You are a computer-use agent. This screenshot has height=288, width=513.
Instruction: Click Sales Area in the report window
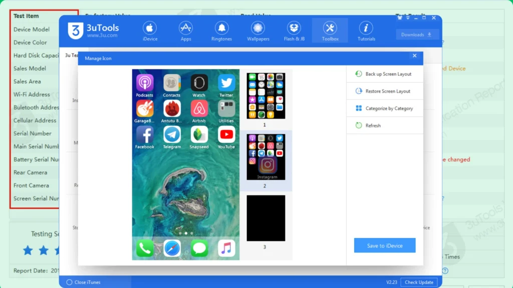[27, 81]
